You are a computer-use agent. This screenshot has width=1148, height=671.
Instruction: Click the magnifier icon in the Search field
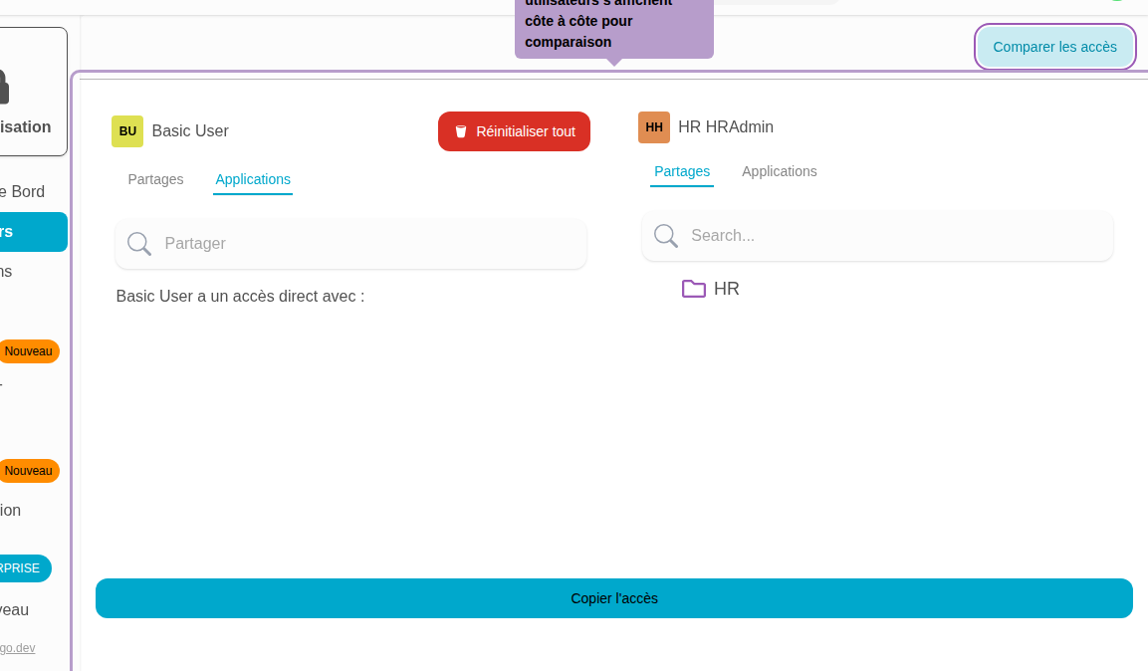pos(665,236)
